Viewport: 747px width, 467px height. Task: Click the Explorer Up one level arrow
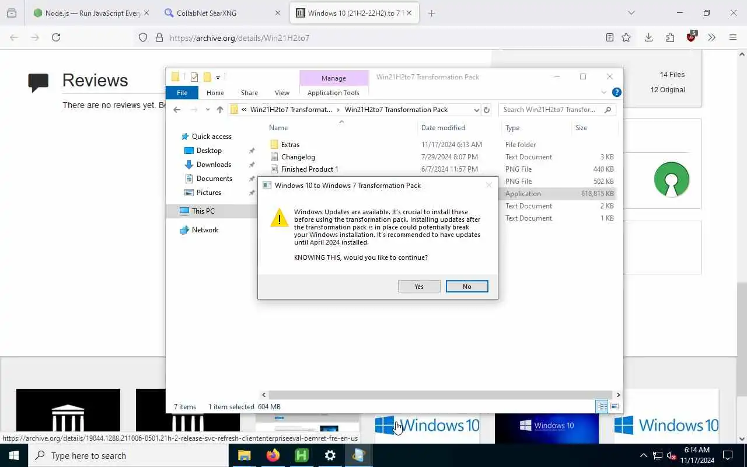(220, 110)
